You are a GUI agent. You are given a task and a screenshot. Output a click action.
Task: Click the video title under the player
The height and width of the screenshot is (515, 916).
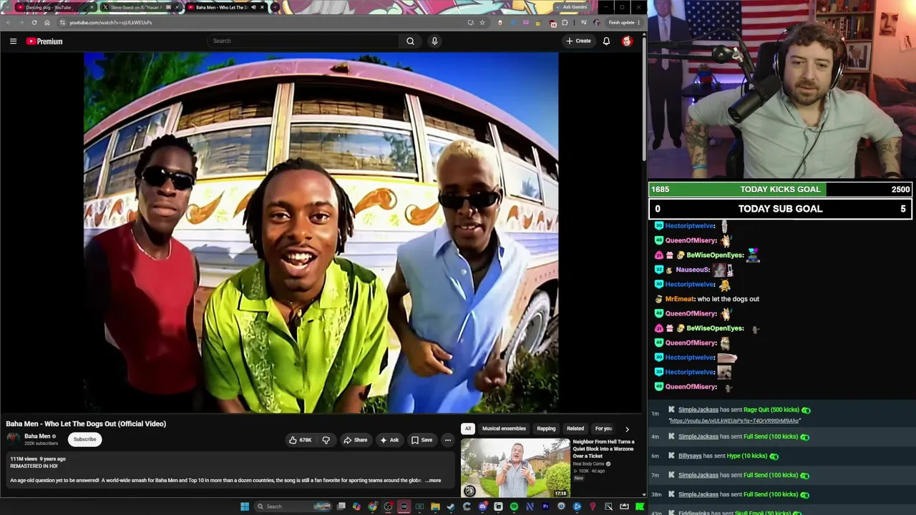tap(86, 423)
